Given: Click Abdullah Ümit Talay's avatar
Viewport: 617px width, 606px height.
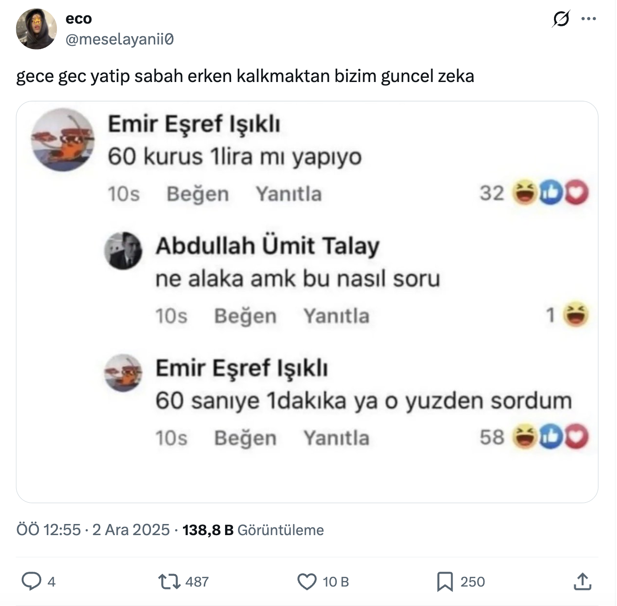Looking at the screenshot, I should (123, 251).
